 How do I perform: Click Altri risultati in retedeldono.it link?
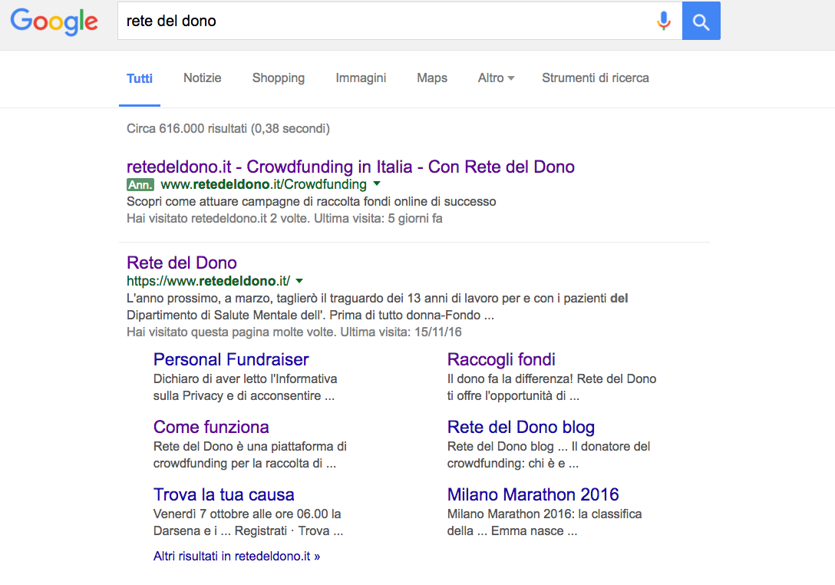click(236, 557)
